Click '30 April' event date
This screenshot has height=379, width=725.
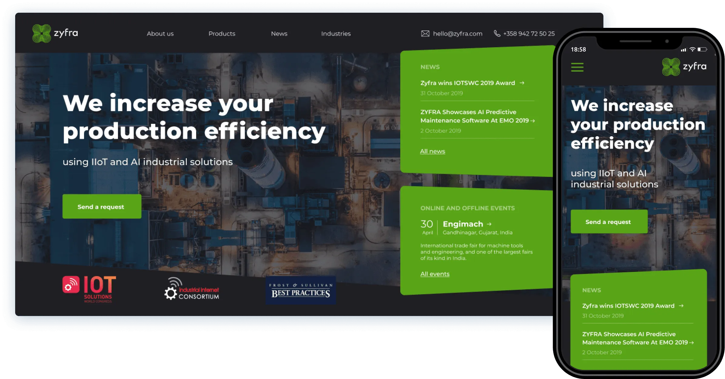[x=427, y=227]
